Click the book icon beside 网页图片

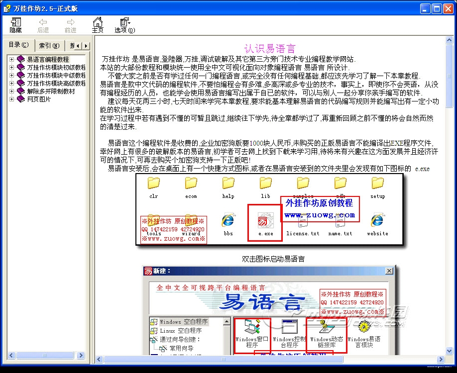[x=21, y=99]
